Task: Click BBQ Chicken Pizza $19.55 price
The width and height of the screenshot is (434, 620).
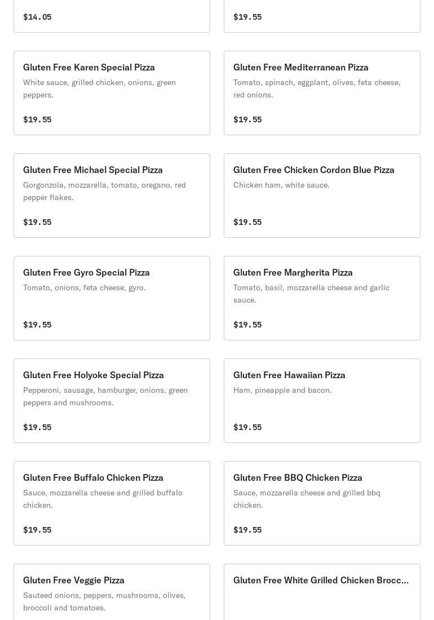Action: coord(247,530)
